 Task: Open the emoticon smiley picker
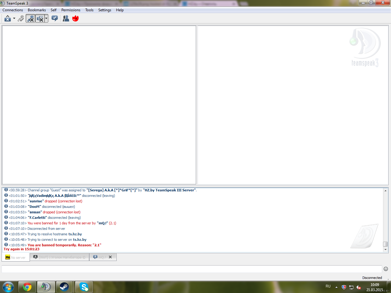tap(386, 269)
